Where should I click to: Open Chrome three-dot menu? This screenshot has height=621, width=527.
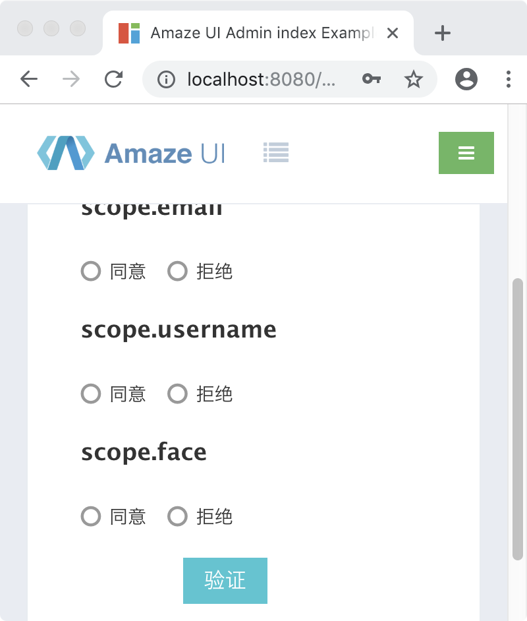click(508, 80)
